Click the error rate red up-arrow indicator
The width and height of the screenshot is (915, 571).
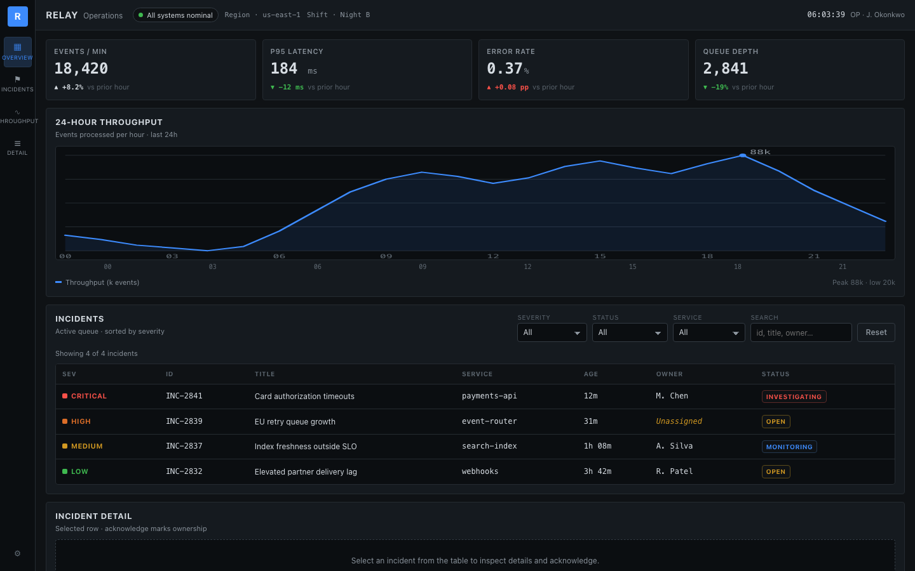[489, 88]
